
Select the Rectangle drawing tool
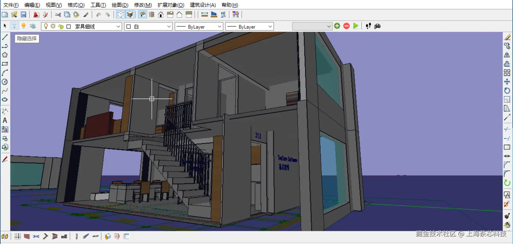coord(5,64)
